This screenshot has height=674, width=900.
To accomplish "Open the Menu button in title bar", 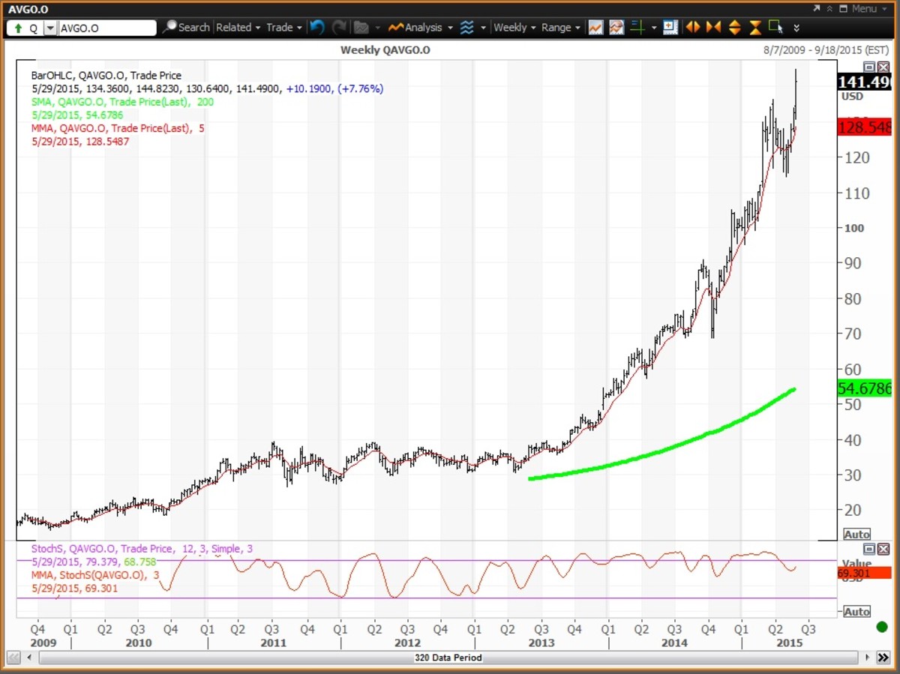I will tap(858, 8).
